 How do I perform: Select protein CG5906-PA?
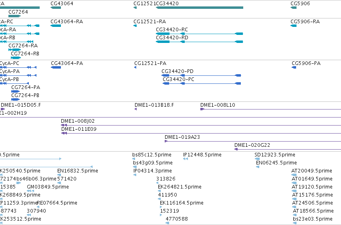pos(306,63)
